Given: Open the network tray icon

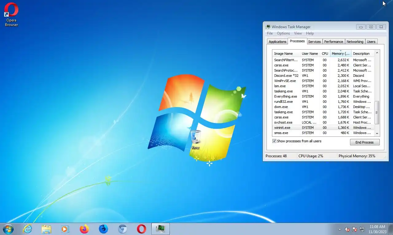Looking at the screenshot, I should [x=362, y=229].
